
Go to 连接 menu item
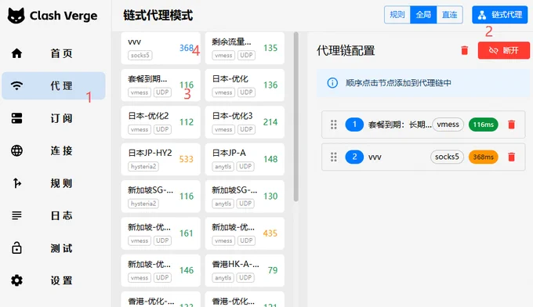(54, 150)
